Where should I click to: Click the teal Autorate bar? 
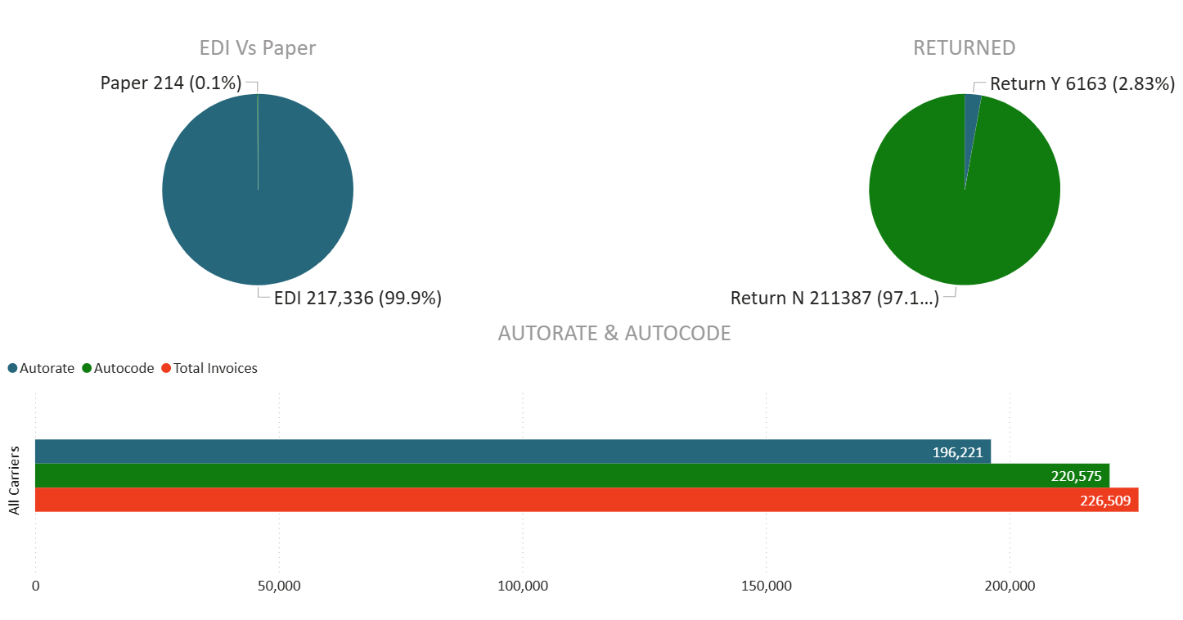coord(491,452)
